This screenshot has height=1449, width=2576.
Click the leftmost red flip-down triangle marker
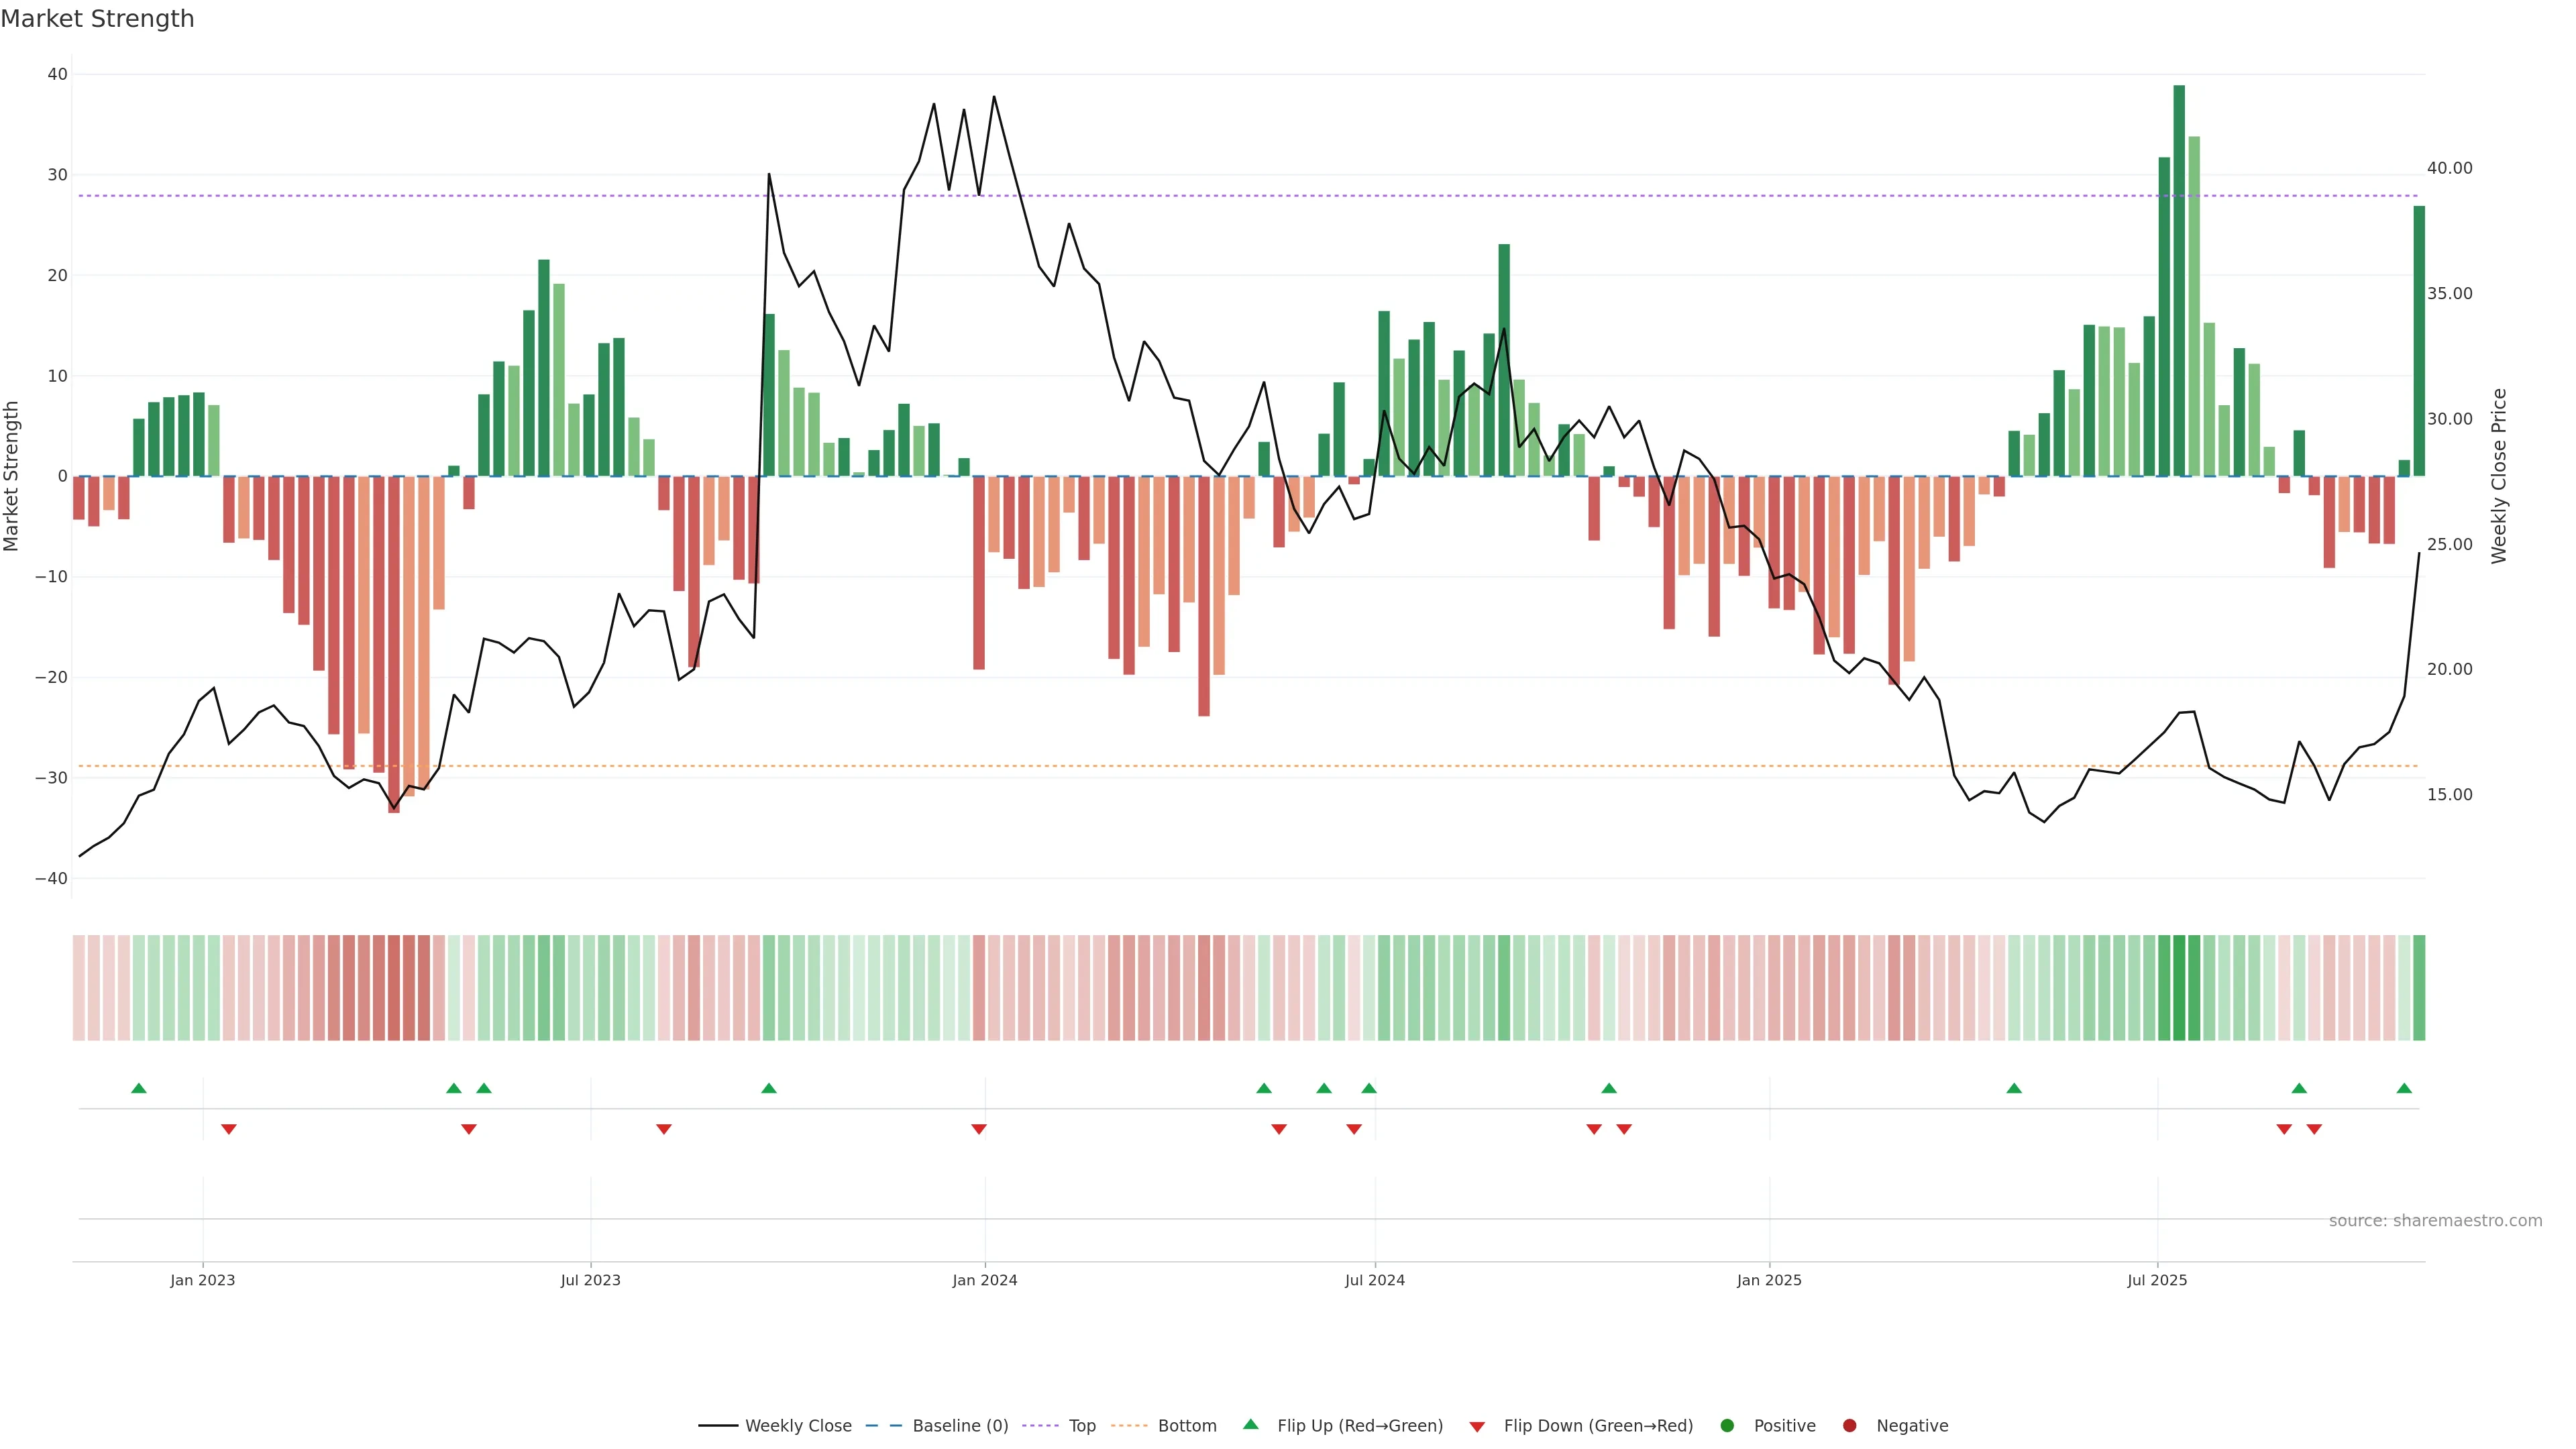[x=229, y=1129]
